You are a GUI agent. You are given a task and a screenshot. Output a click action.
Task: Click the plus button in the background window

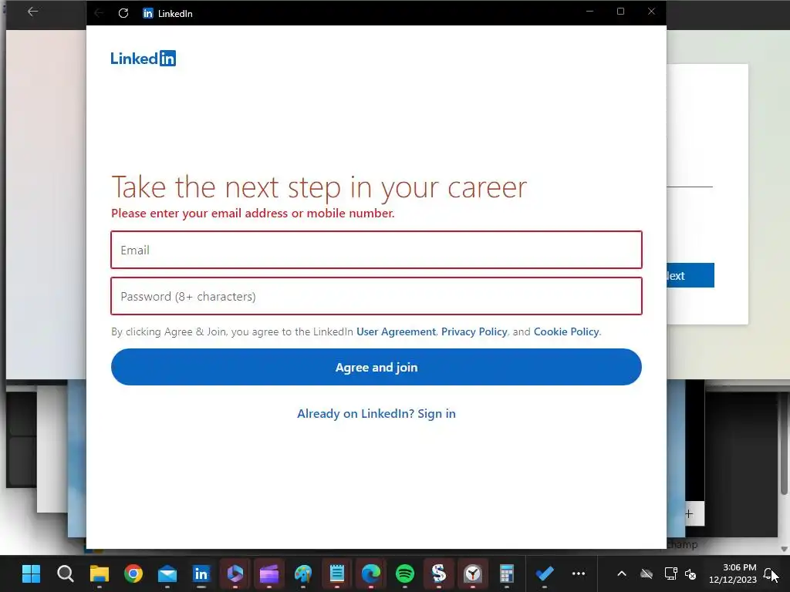click(689, 514)
